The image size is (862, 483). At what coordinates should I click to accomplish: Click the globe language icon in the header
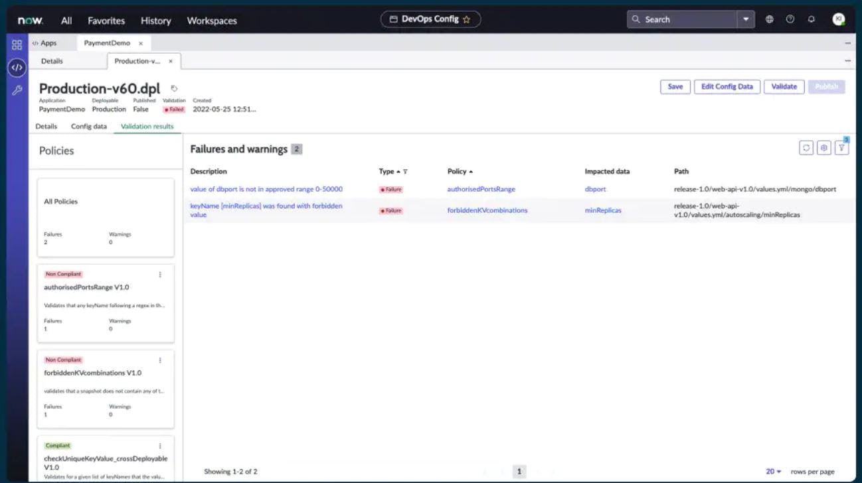click(x=769, y=20)
